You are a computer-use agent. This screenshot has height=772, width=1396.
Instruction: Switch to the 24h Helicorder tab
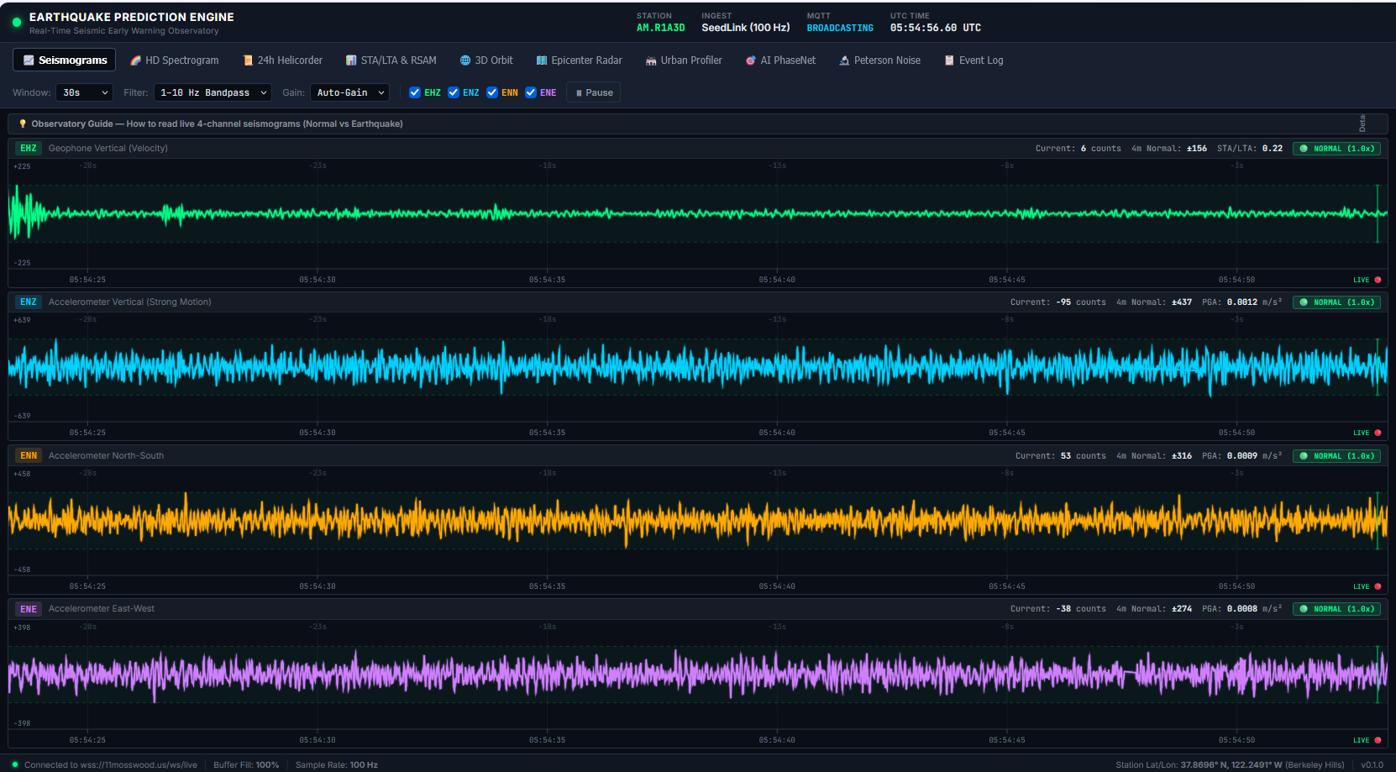[x=282, y=60]
